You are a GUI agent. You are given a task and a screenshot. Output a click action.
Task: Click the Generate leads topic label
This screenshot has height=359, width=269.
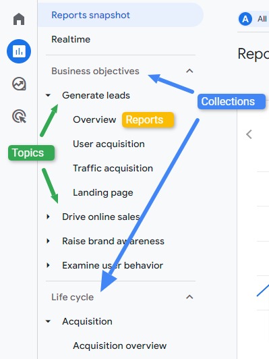[96, 95]
